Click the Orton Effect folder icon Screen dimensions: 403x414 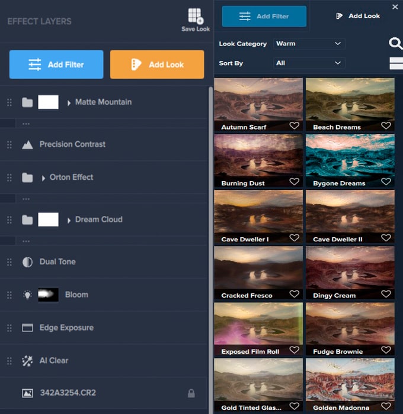click(x=27, y=177)
